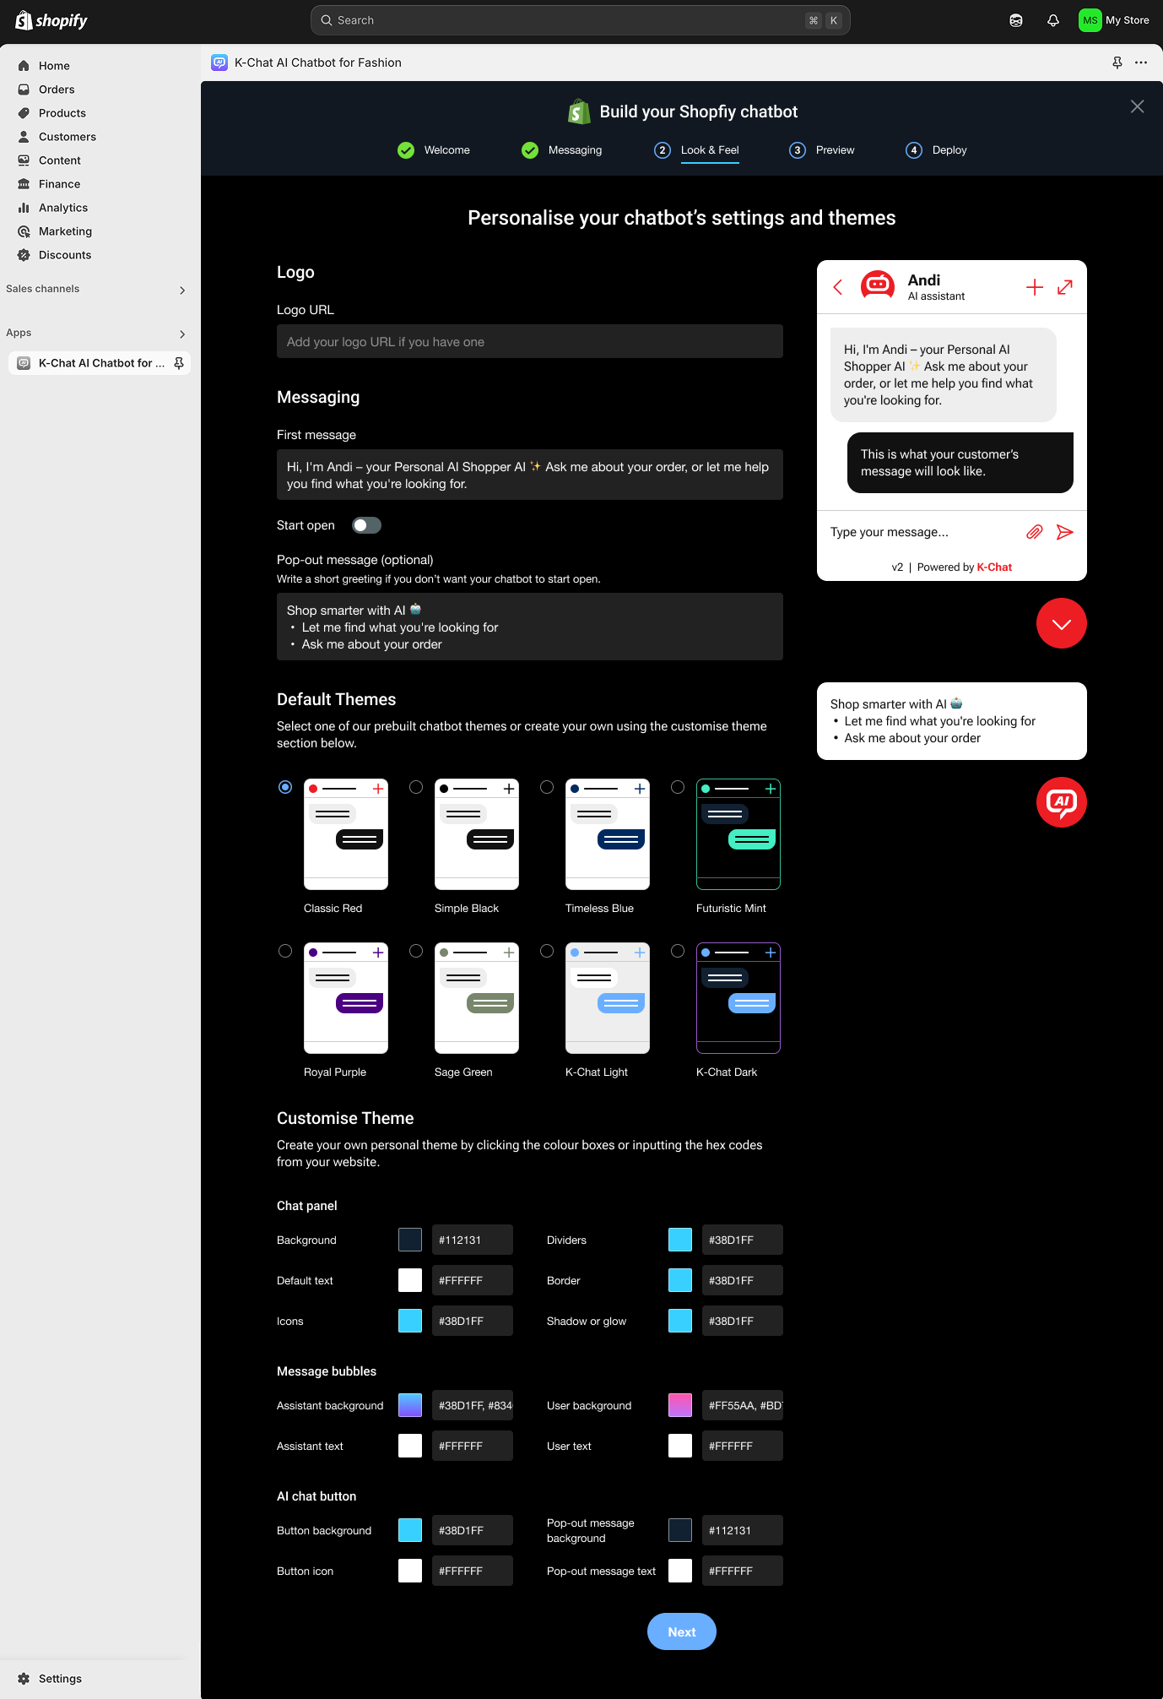Image resolution: width=1163 pixels, height=1699 pixels.
Task: Close the chatbot builder dialog
Action: (x=1138, y=106)
